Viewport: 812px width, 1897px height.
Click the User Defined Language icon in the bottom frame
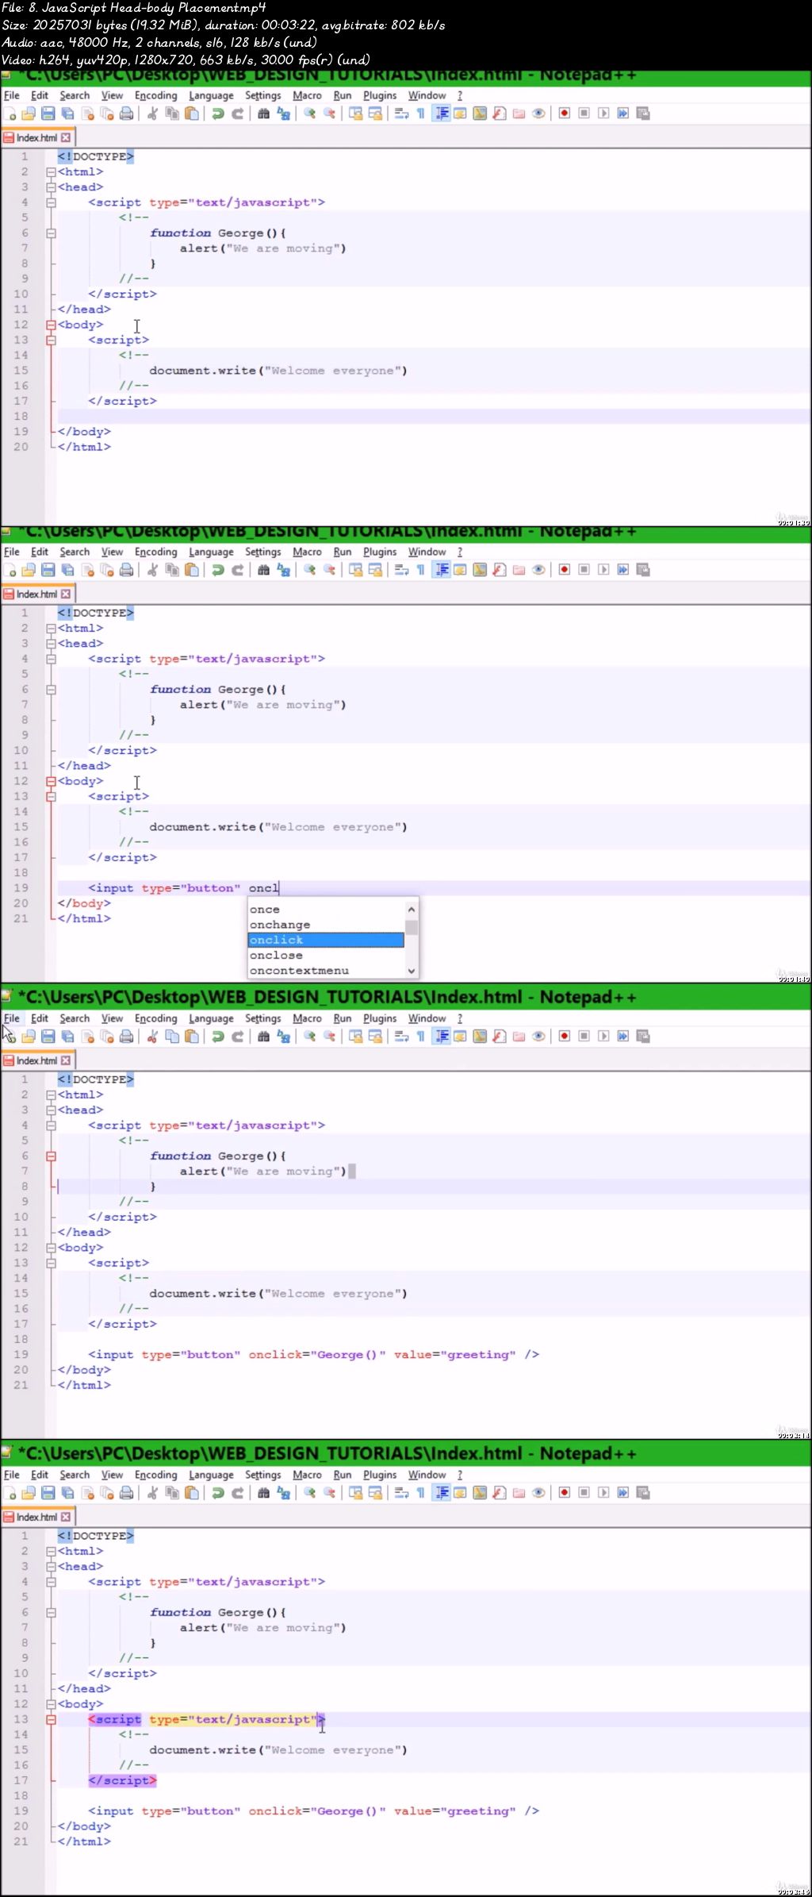coord(460,1493)
